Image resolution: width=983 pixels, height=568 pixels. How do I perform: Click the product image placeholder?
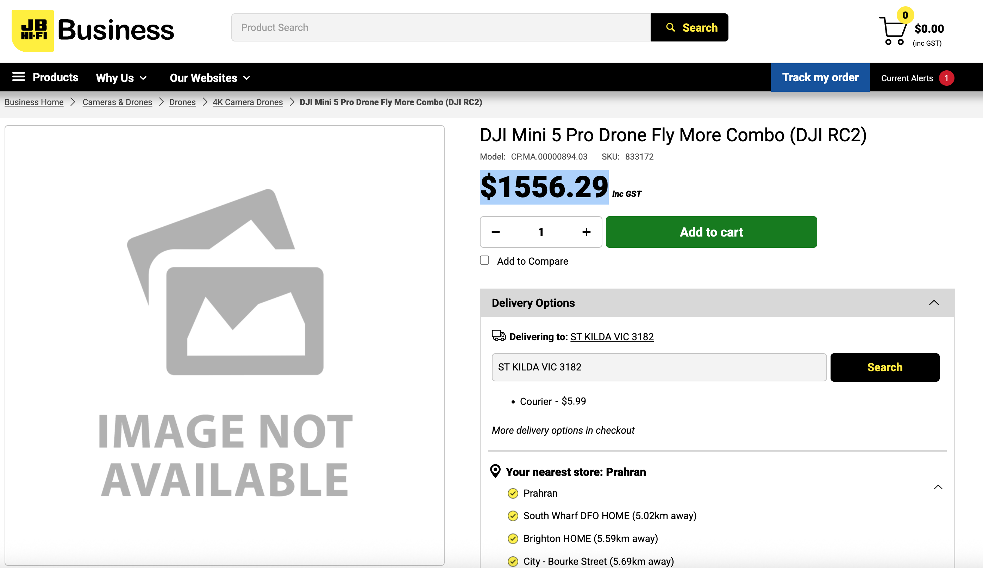coord(225,345)
